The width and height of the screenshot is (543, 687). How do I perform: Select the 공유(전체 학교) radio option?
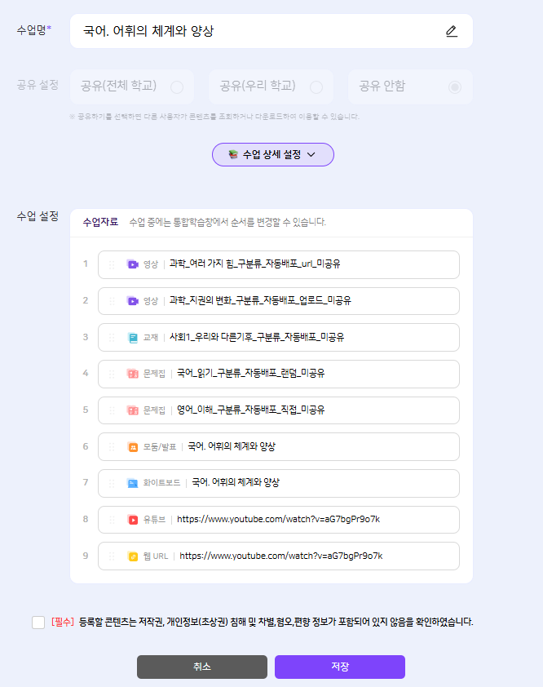(x=177, y=86)
